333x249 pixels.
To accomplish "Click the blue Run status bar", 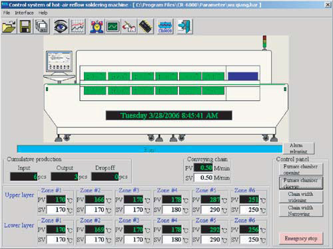I will [x=150, y=149].
